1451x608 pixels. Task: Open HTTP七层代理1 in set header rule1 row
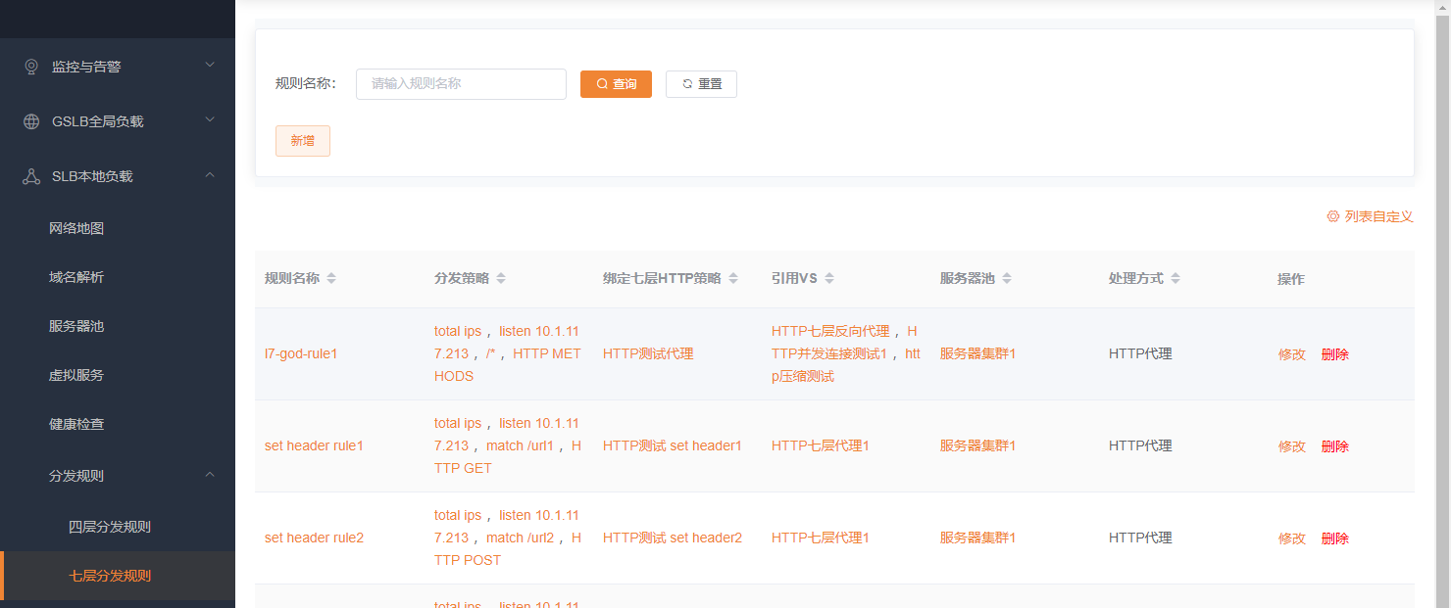pos(821,445)
